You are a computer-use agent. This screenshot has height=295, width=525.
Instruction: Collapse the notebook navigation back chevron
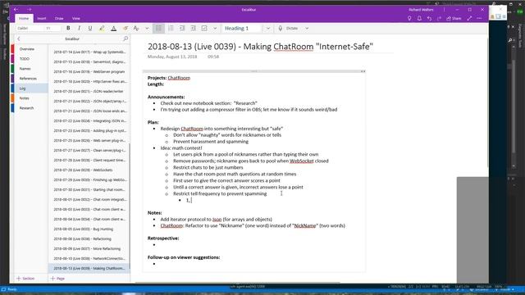click(x=19, y=39)
